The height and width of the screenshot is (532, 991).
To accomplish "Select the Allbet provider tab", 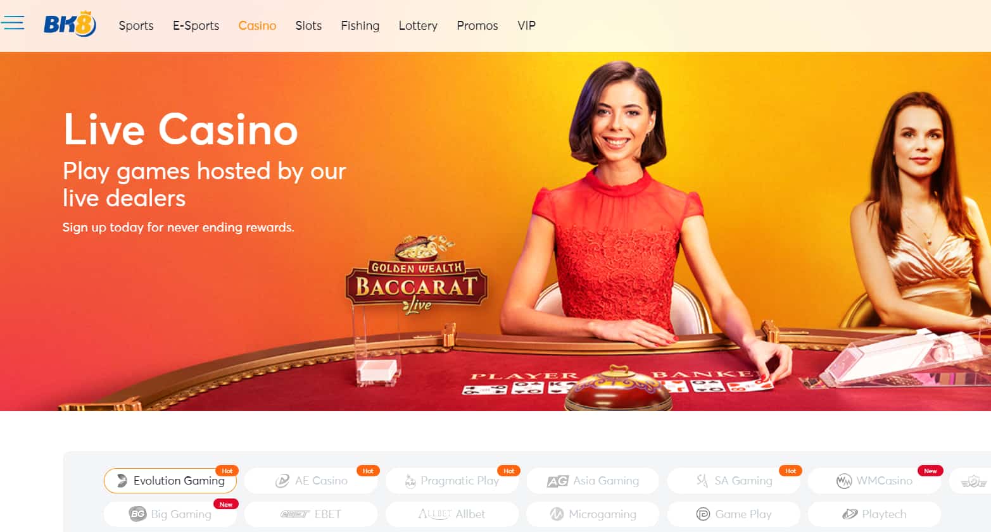I will click(x=452, y=514).
